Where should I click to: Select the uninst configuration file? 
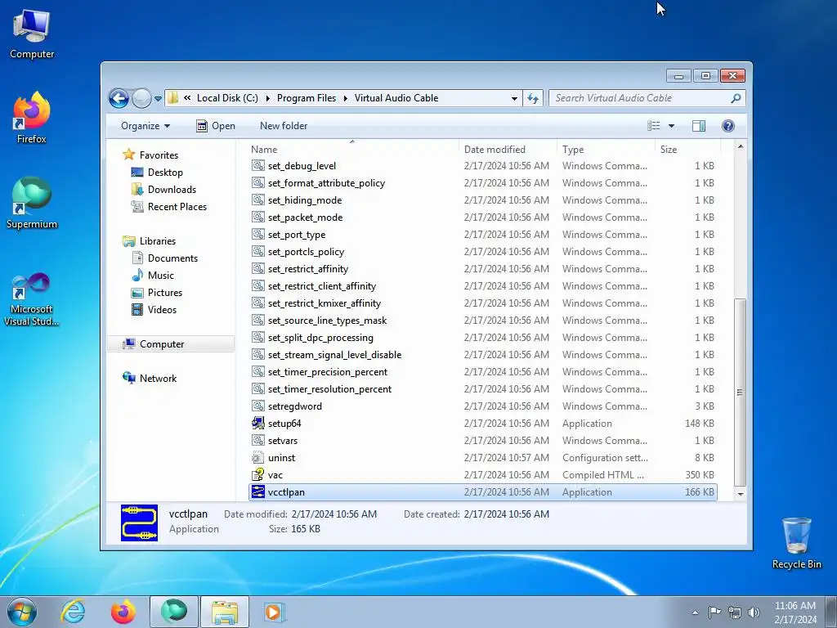pos(483,458)
